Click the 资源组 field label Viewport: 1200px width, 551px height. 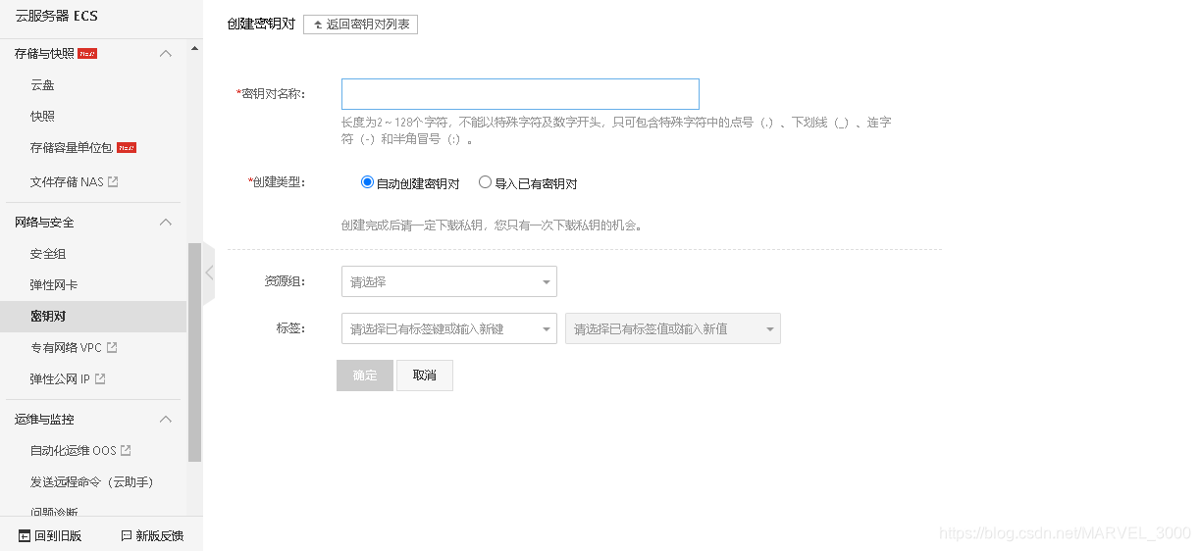click(x=285, y=281)
